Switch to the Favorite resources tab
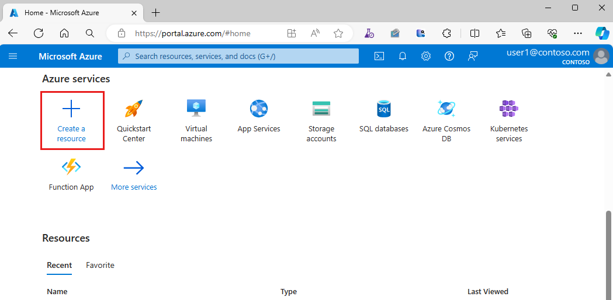Screen dimensions: 613x300 tap(100, 265)
